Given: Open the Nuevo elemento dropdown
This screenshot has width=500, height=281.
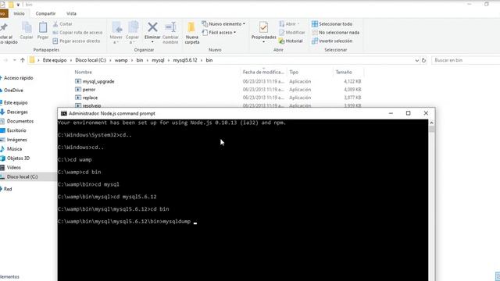Looking at the screenshot, I should pyautogui.click(x=223, y=24).
